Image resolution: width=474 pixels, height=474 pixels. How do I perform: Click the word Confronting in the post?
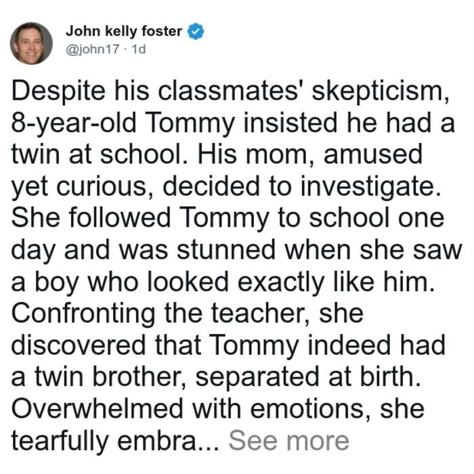click(x=83, y=313)
